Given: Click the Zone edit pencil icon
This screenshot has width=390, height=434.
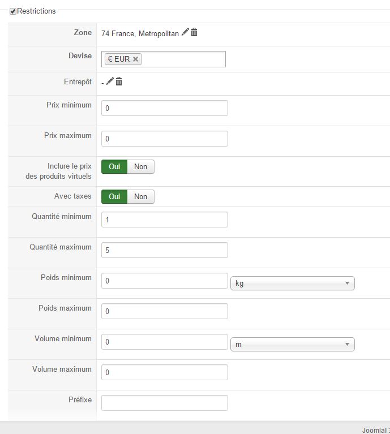Looking at the screenshot, I should coord(185,33).
